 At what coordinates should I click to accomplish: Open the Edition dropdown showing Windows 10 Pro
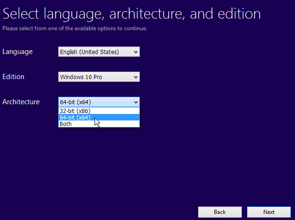[99, 77]
